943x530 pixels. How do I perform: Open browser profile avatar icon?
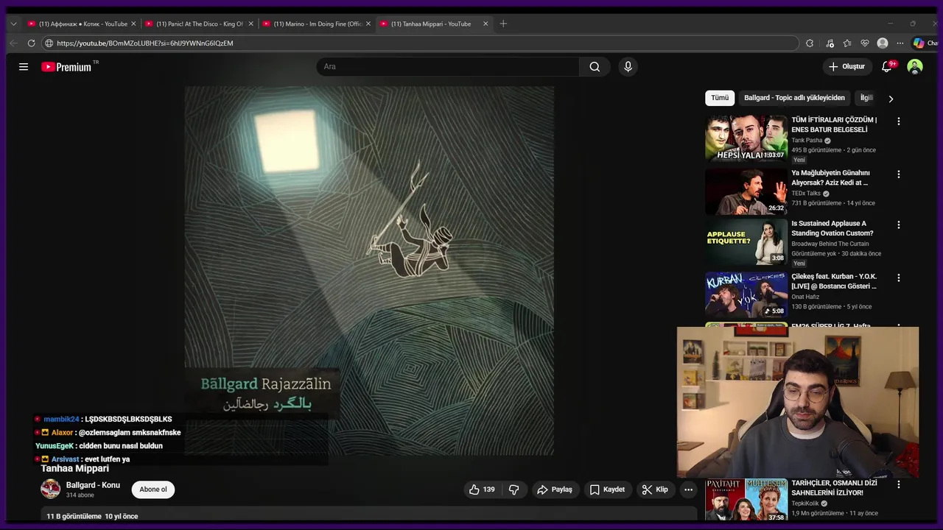click(x=883, y=43)
